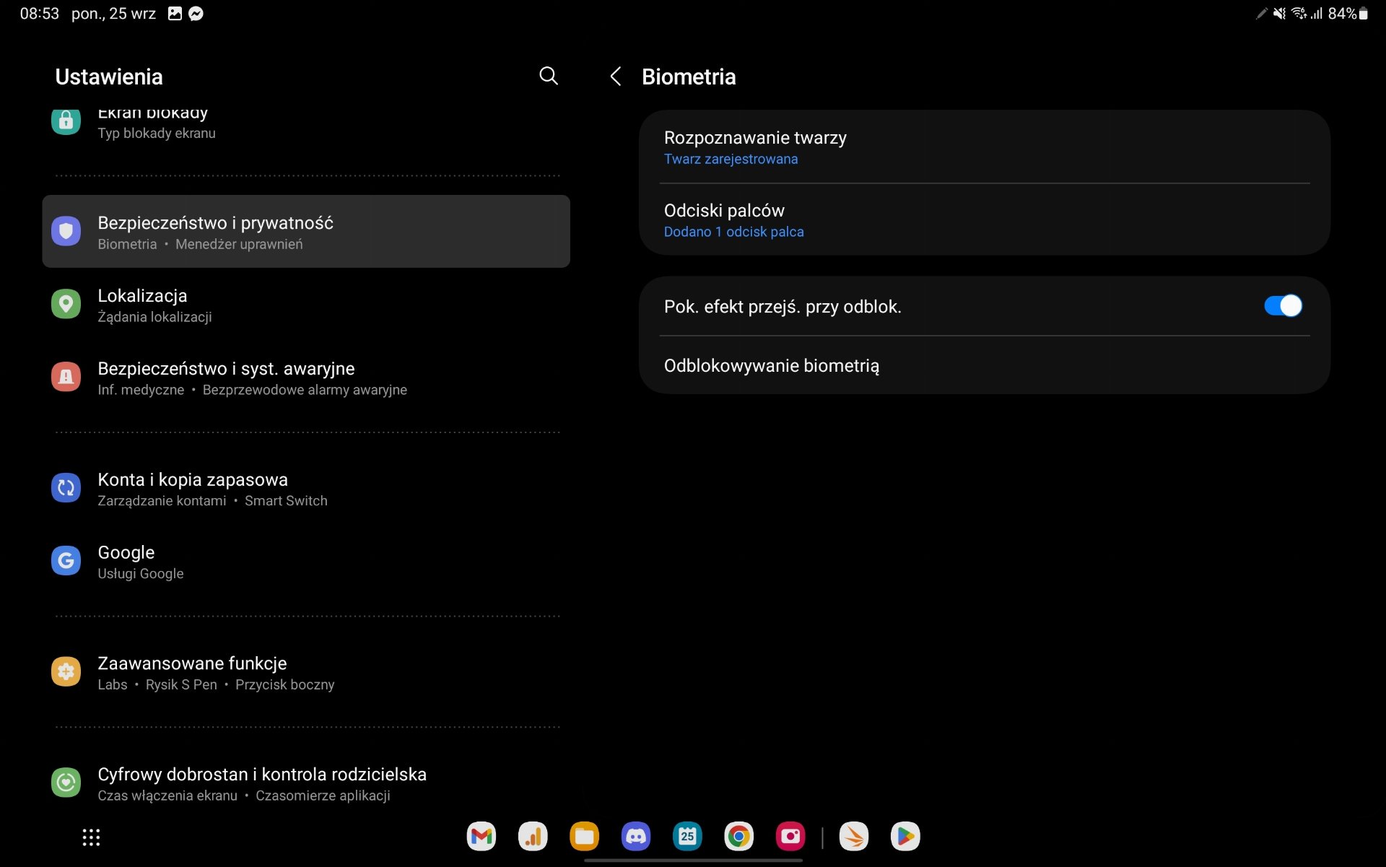Tap the date pon., 25 wrz
The width and height of the screenshot is (1386, 867).
(113, 14)
